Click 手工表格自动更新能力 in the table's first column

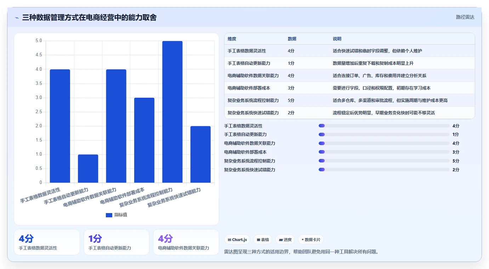tap(249, 63)
